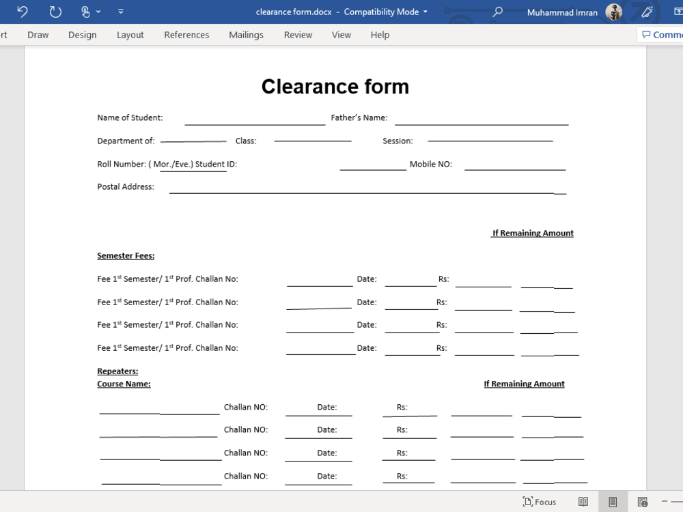Switch to the View tab

[x=341, y=35]
